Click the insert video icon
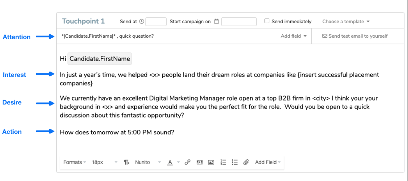The width and height of the screenshot is (408, 181). point(199,162)
